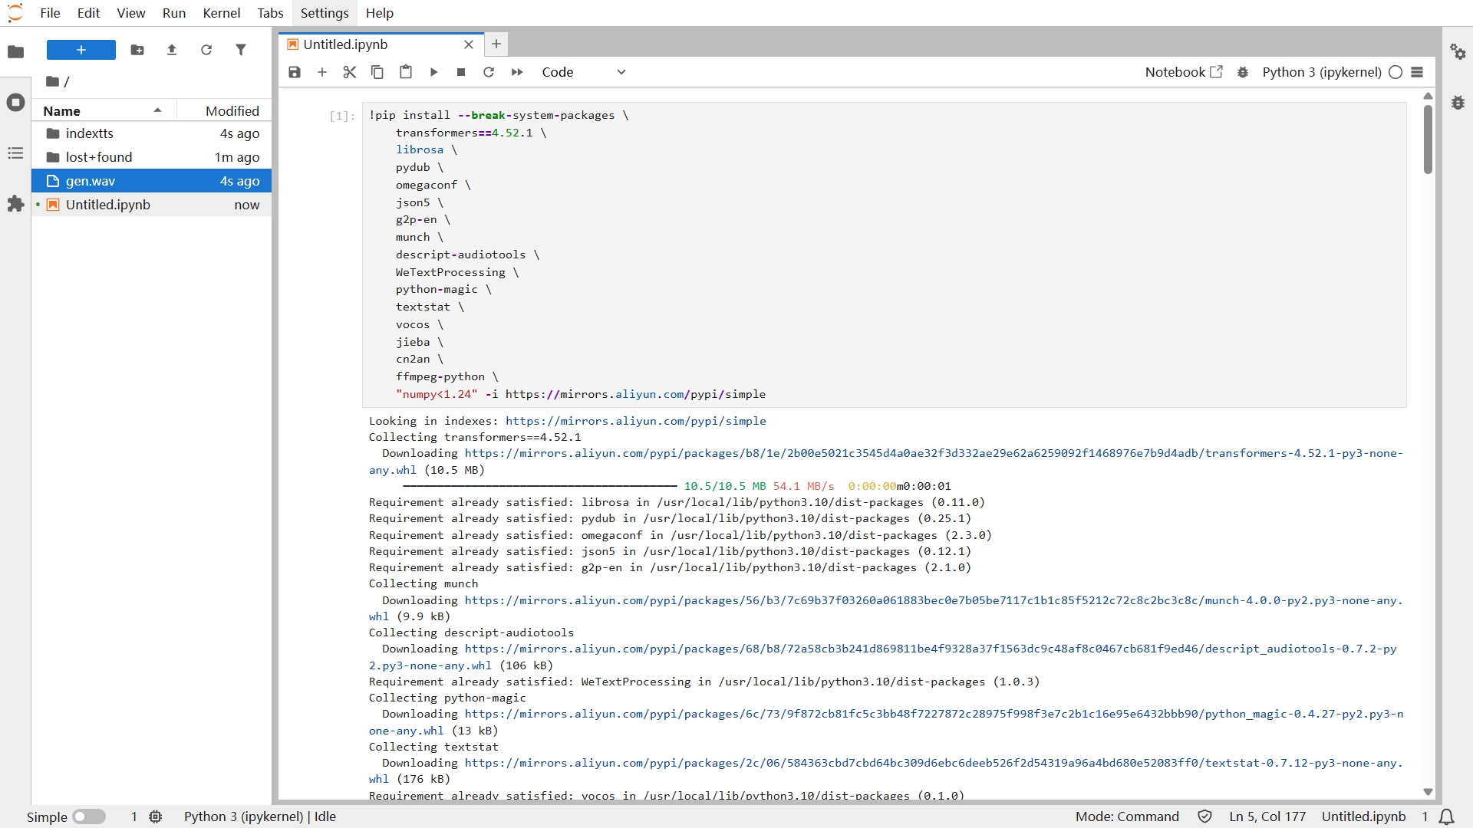
Task: Click the notebook trust shield icon
Action: point(1204,816)
